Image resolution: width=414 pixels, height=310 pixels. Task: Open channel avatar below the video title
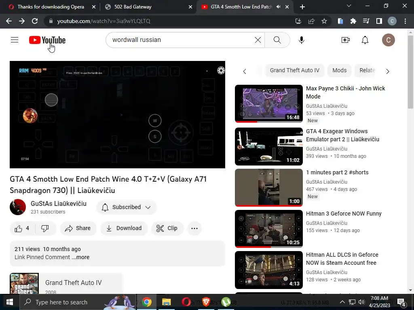tap(18, 207)
